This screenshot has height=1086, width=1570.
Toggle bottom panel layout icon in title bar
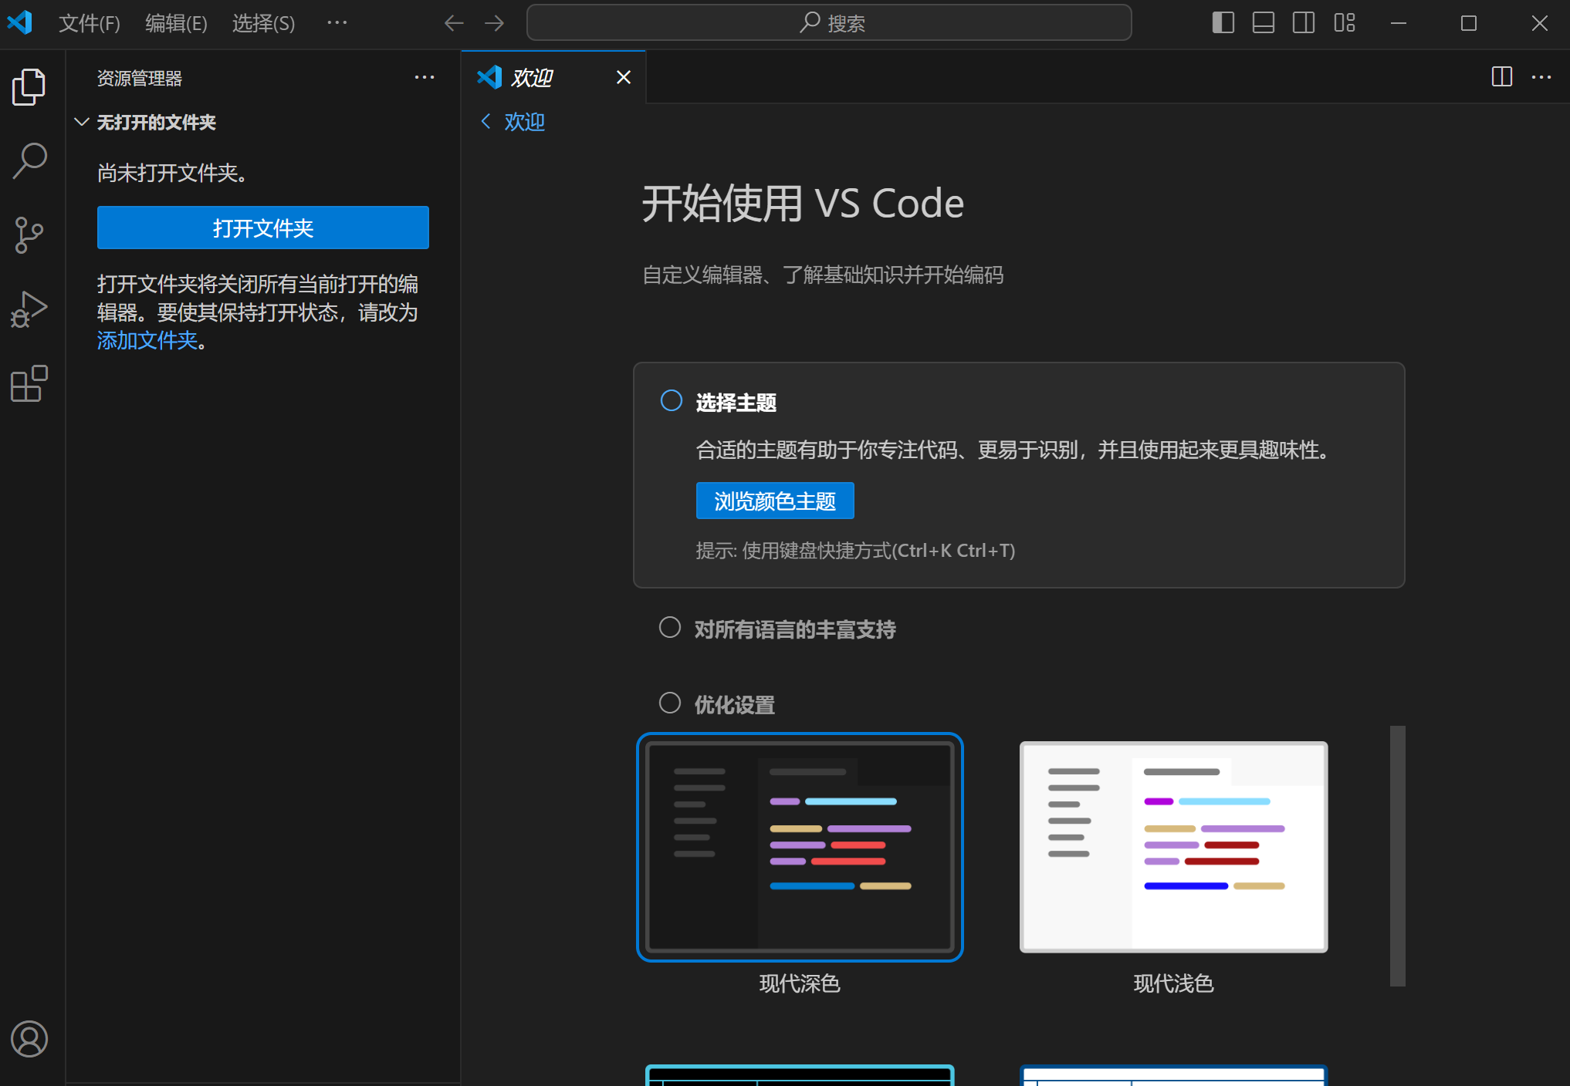tap(1263, 23)
